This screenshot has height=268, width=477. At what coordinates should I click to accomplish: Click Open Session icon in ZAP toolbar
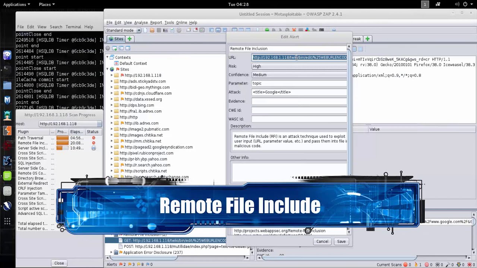[x=152, y=30]
